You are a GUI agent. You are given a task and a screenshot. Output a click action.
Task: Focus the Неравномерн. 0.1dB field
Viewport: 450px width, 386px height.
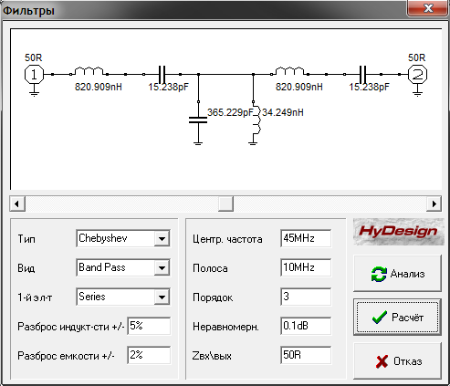click(306, 326)
